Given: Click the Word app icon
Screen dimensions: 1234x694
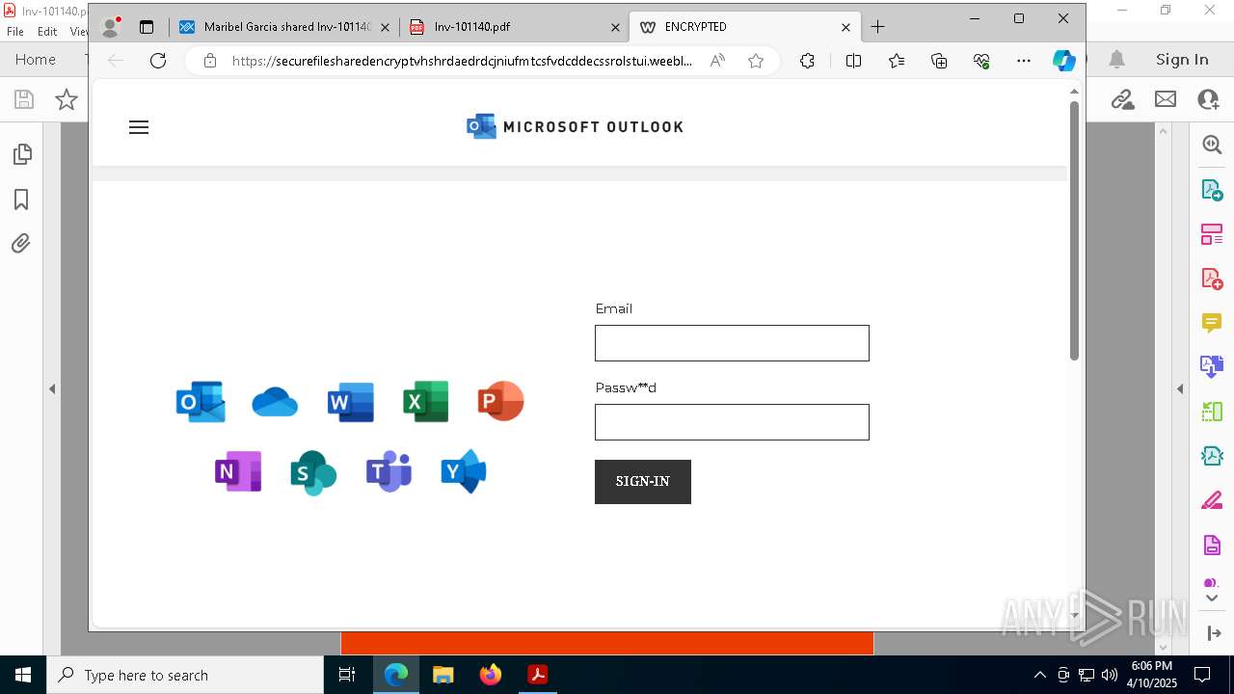Looking at the screenshot, I should point(351,401).
